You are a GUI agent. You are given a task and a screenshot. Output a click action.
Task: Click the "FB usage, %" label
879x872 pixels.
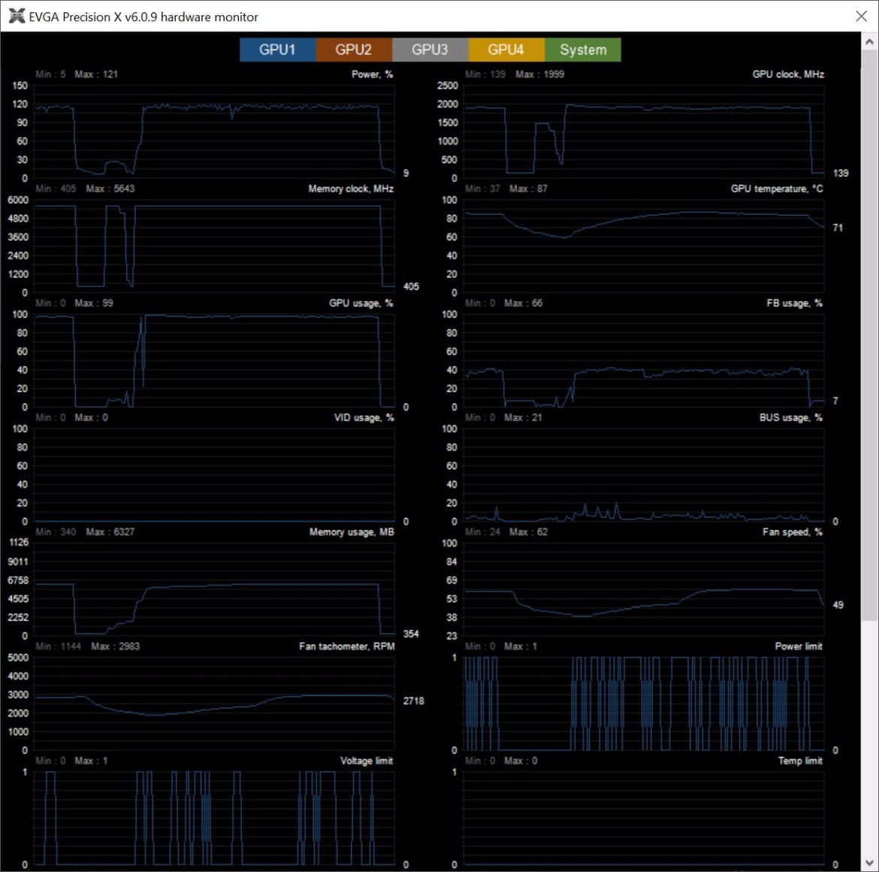(x=795, y=303)
